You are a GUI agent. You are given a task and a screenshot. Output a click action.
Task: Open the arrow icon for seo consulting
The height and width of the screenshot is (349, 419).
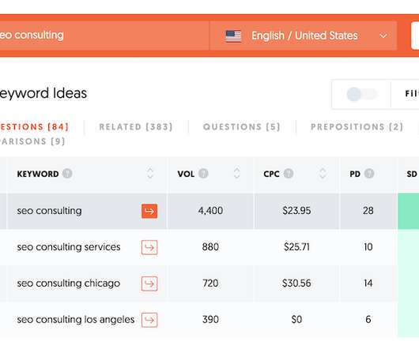149,211
